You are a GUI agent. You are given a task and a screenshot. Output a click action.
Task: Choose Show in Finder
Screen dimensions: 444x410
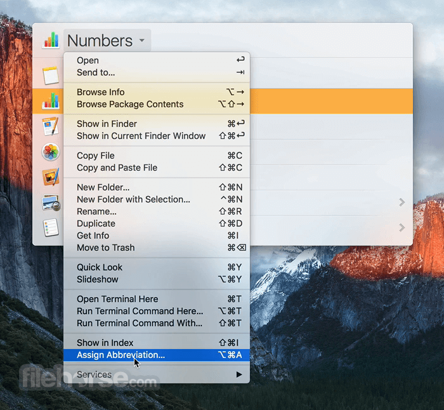(x=157, y=124)
